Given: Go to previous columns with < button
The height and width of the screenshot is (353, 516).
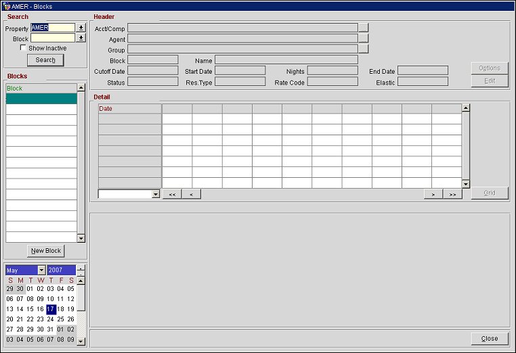Looking at the screenshot, I should [x=192, y=194].
